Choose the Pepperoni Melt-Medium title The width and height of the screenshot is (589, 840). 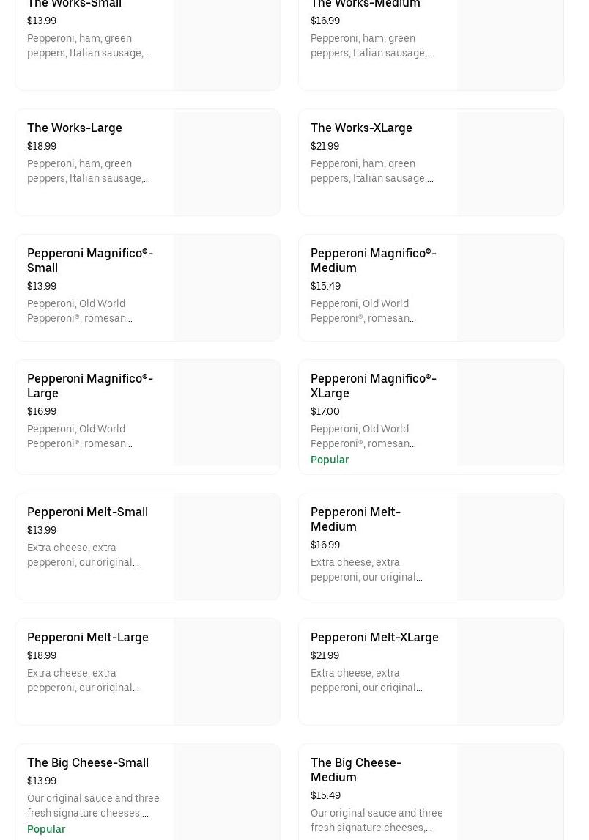point(355,519)
